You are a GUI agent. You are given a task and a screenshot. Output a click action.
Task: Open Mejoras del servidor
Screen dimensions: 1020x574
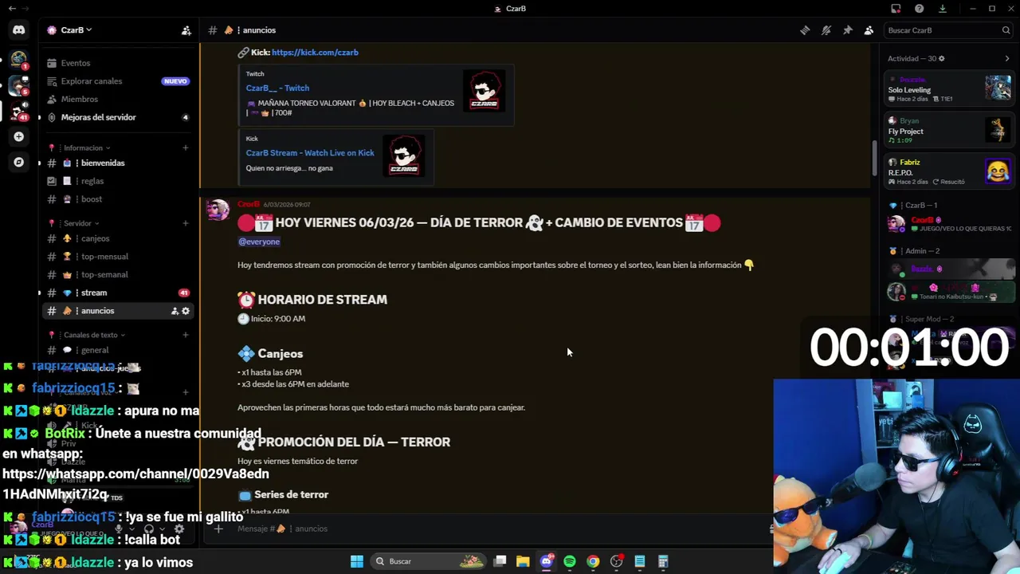118,117
